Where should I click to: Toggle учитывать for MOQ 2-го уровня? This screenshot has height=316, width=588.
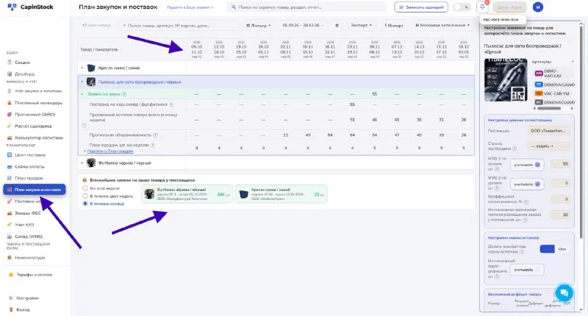[x=527, y=165]
